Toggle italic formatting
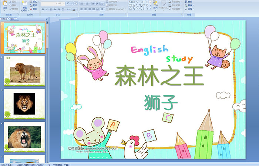 coord(47,9)
